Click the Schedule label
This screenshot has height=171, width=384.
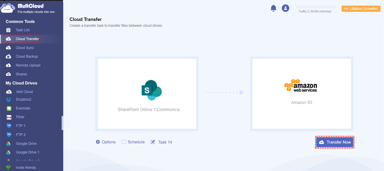[x=136, y=142]
